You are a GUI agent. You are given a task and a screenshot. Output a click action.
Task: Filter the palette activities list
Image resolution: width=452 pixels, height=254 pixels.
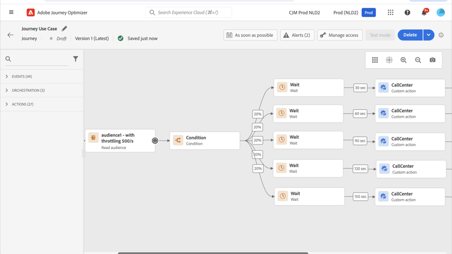[x=75, y=59]
